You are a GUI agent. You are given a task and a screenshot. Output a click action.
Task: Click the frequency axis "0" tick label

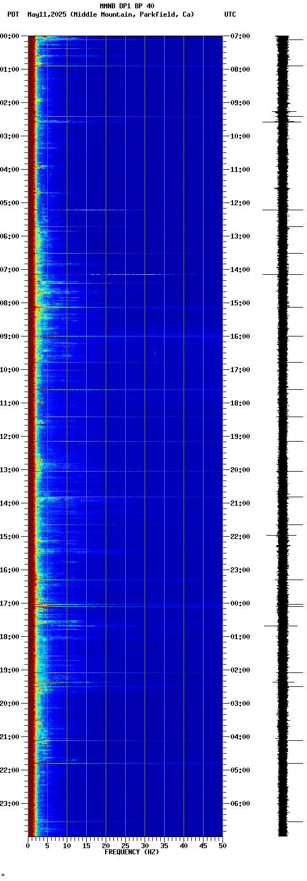coord(28,846)
